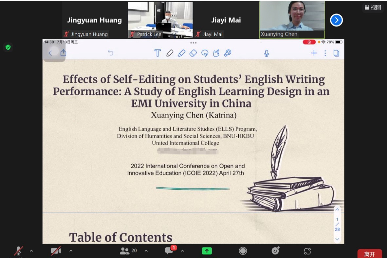Screen dimensions: 387x258
Task: Expand audio options arrow beside microphone
Action: (31, 251)
